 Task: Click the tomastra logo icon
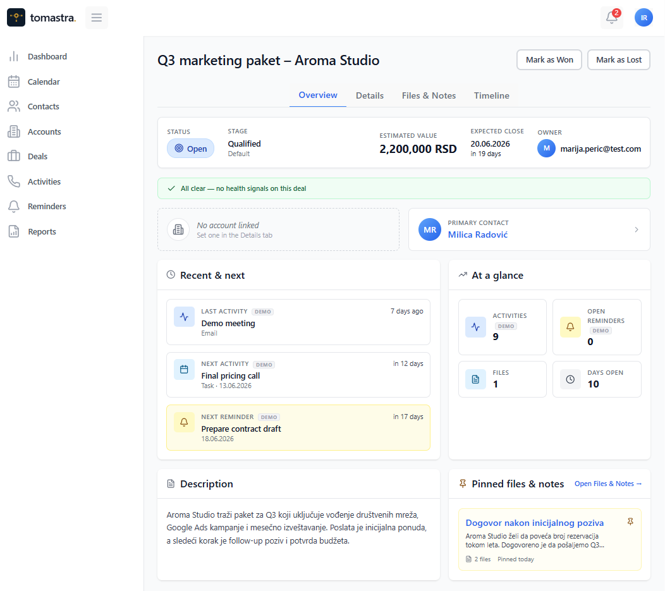(16, 18)
